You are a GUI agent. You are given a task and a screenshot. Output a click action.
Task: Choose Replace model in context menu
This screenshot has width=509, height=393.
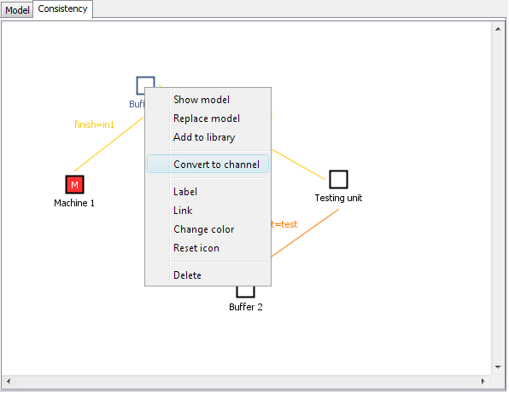pos(208,118)
